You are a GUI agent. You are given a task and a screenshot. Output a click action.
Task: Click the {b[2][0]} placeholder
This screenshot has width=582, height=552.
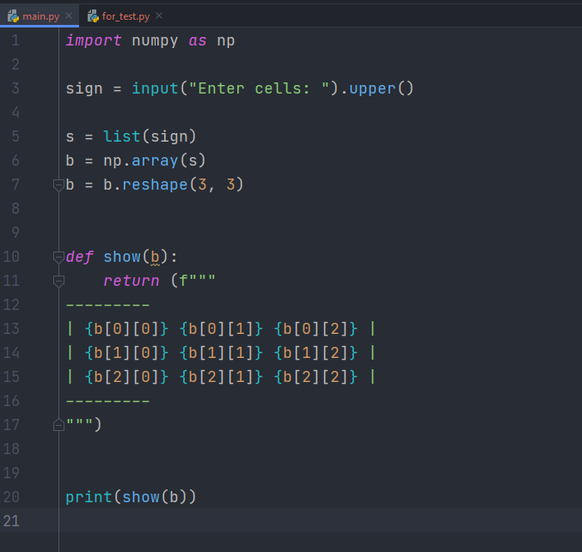point(126,377)
